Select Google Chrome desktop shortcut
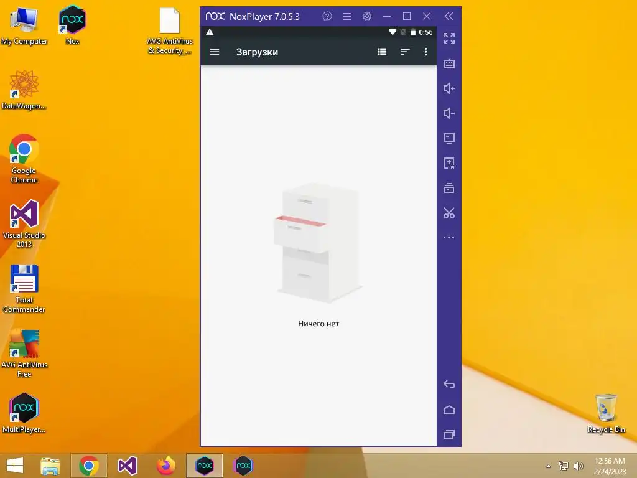637x478 pixels. [x=24, y=159]
